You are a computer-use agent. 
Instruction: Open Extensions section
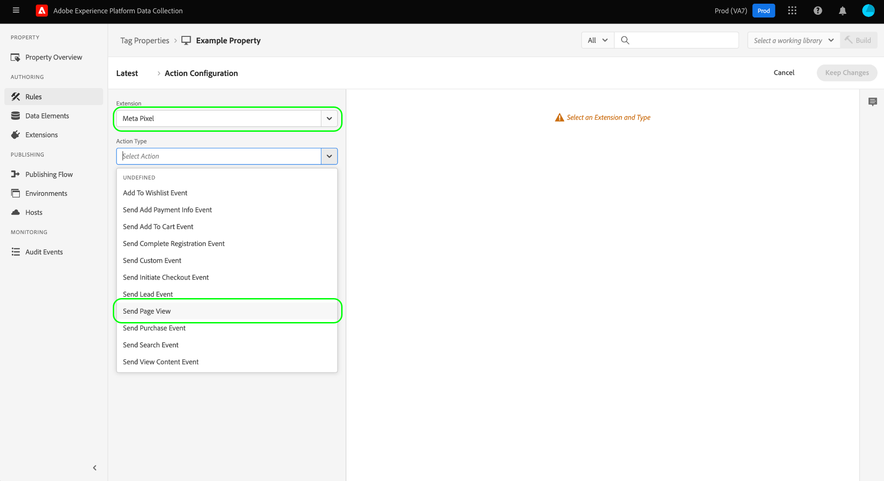[54, 135]
